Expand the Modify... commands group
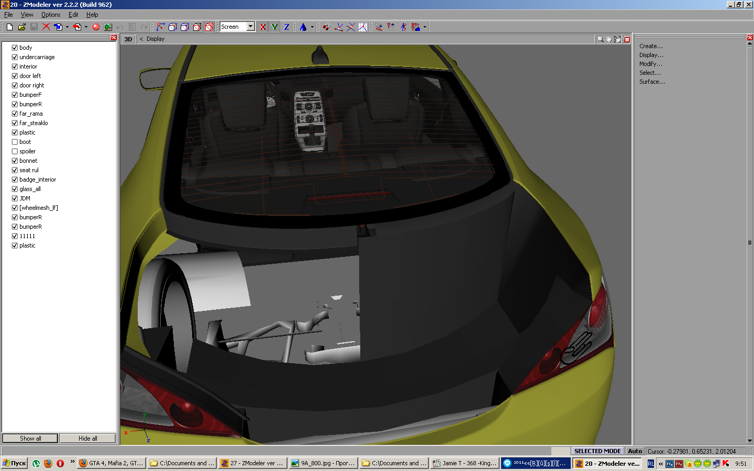 [650, 64]
